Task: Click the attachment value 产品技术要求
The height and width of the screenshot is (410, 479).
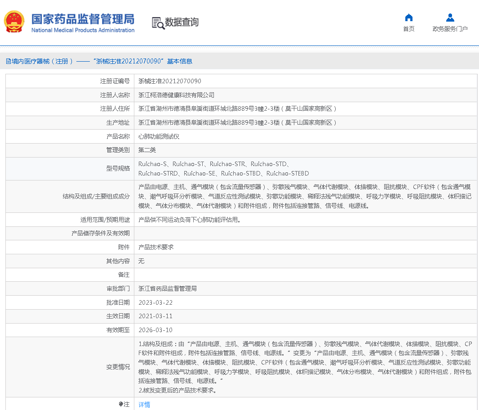Action: point(155,247)
